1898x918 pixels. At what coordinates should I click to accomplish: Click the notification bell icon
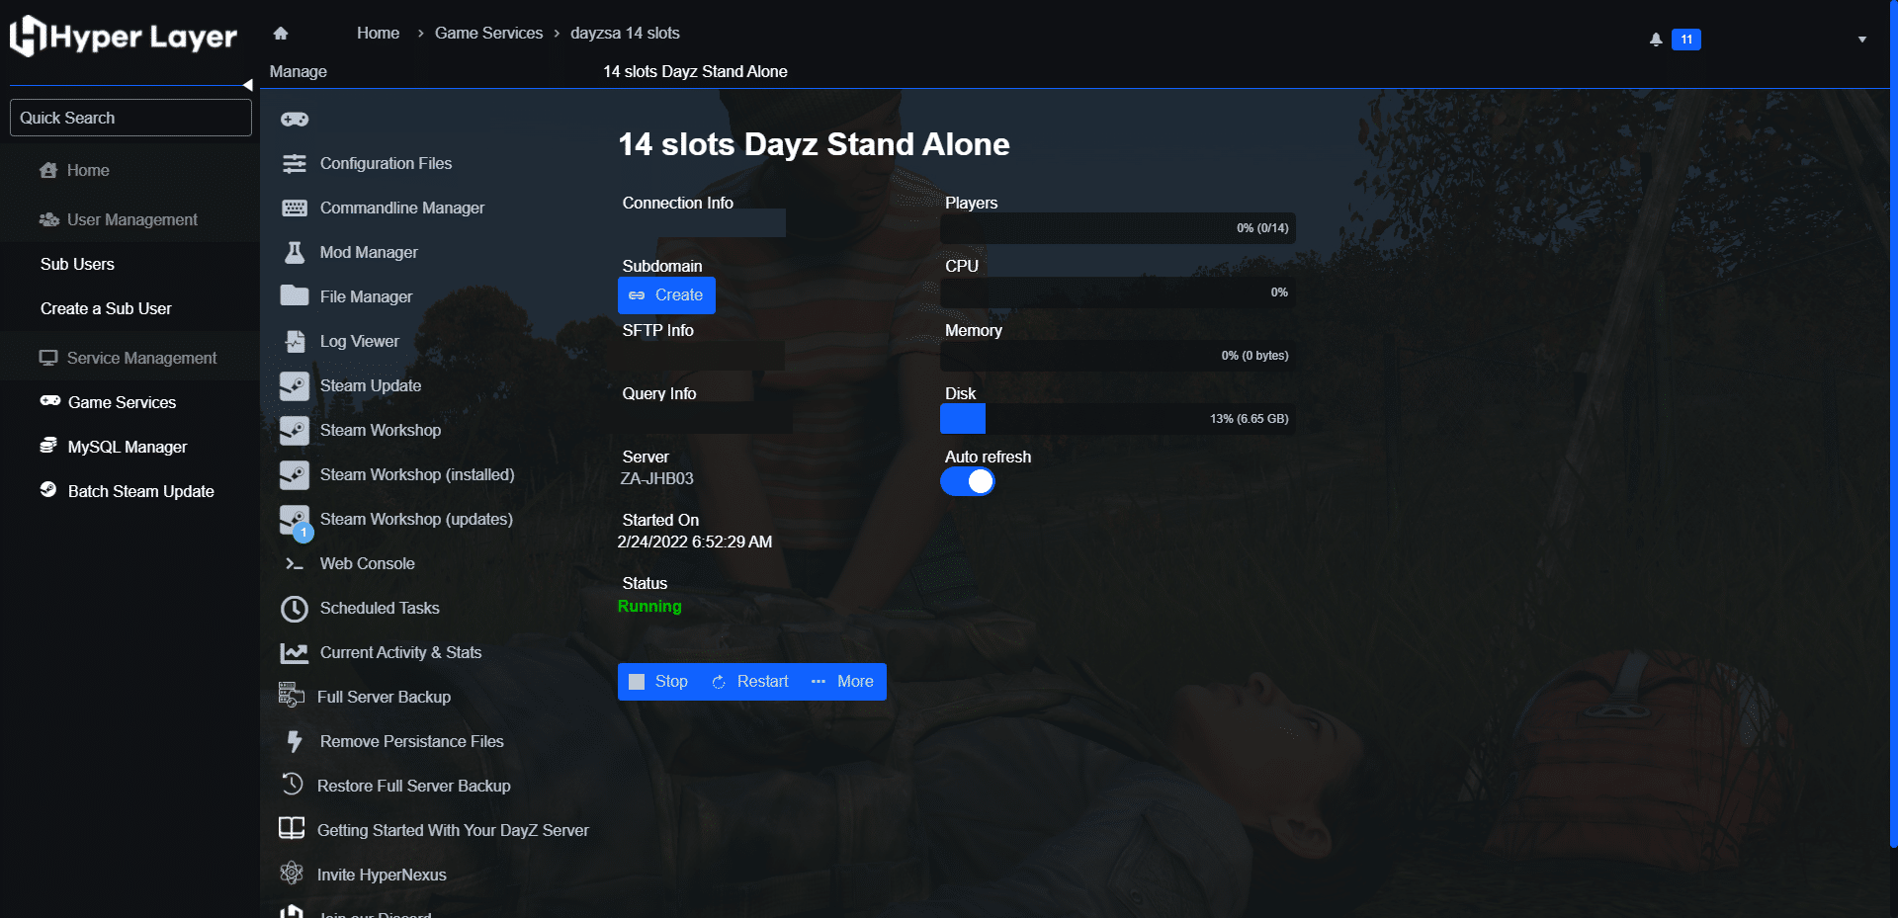(1656, 40)
